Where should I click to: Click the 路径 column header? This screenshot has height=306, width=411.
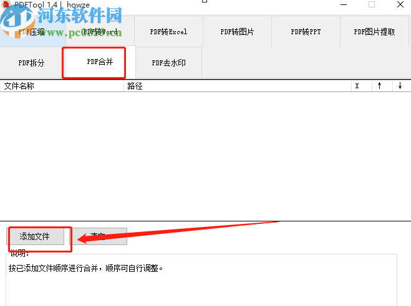[238, 86]
